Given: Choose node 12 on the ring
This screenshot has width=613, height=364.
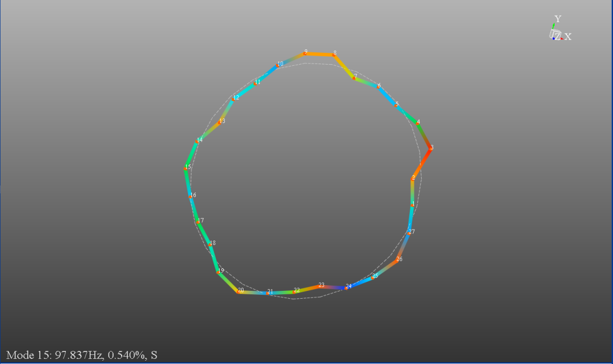Looking at the screenshot, I should 234,99.
